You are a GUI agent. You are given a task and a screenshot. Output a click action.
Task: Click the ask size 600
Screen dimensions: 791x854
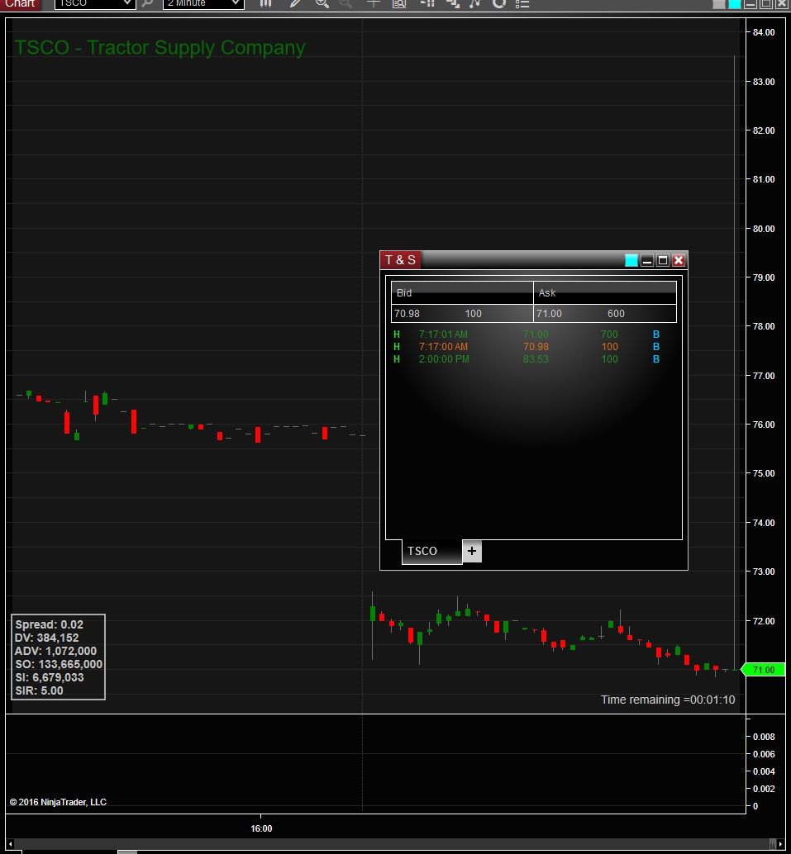click(616, 314)
